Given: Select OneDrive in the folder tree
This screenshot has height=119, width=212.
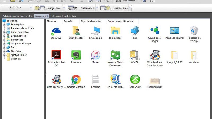Looking at the screenshot, I should click(x=16, y=51).
